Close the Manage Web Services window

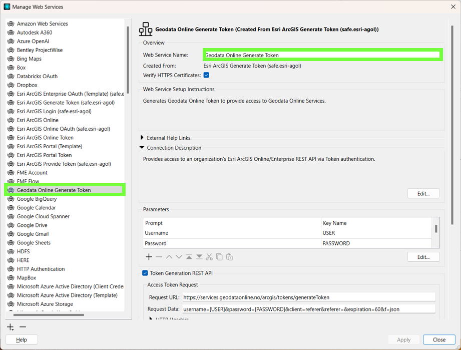pyautogui.click(x=453, y=7)
